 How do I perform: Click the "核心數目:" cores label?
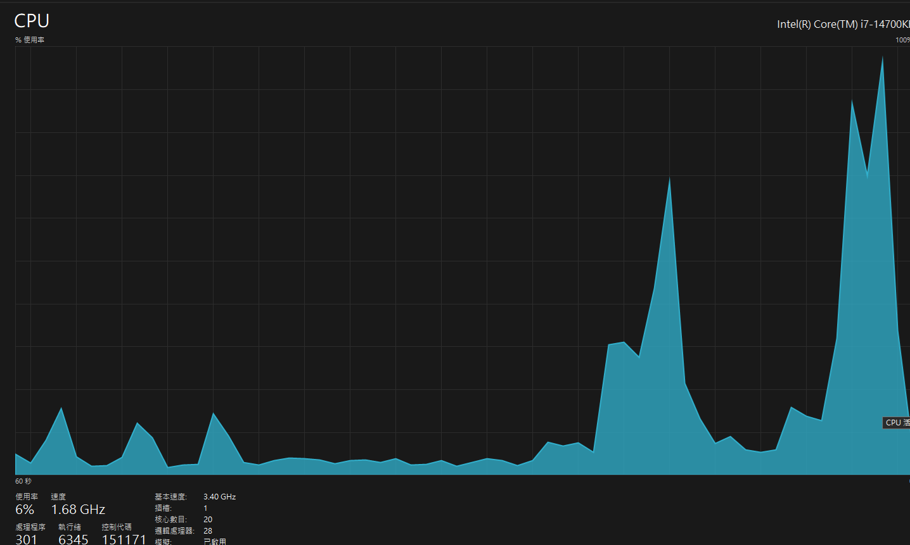(x=170, y=520)
